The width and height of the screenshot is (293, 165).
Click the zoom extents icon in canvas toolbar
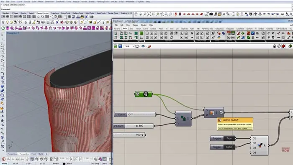pos(137,46)
